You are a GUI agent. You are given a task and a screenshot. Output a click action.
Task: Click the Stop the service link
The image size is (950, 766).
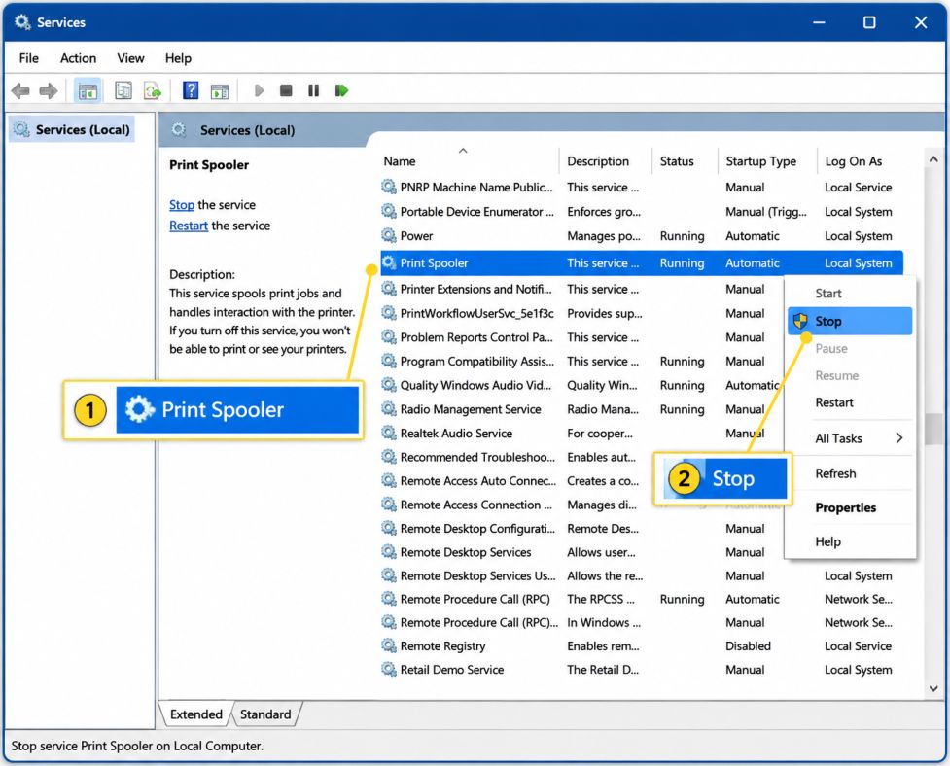(182, 205)
